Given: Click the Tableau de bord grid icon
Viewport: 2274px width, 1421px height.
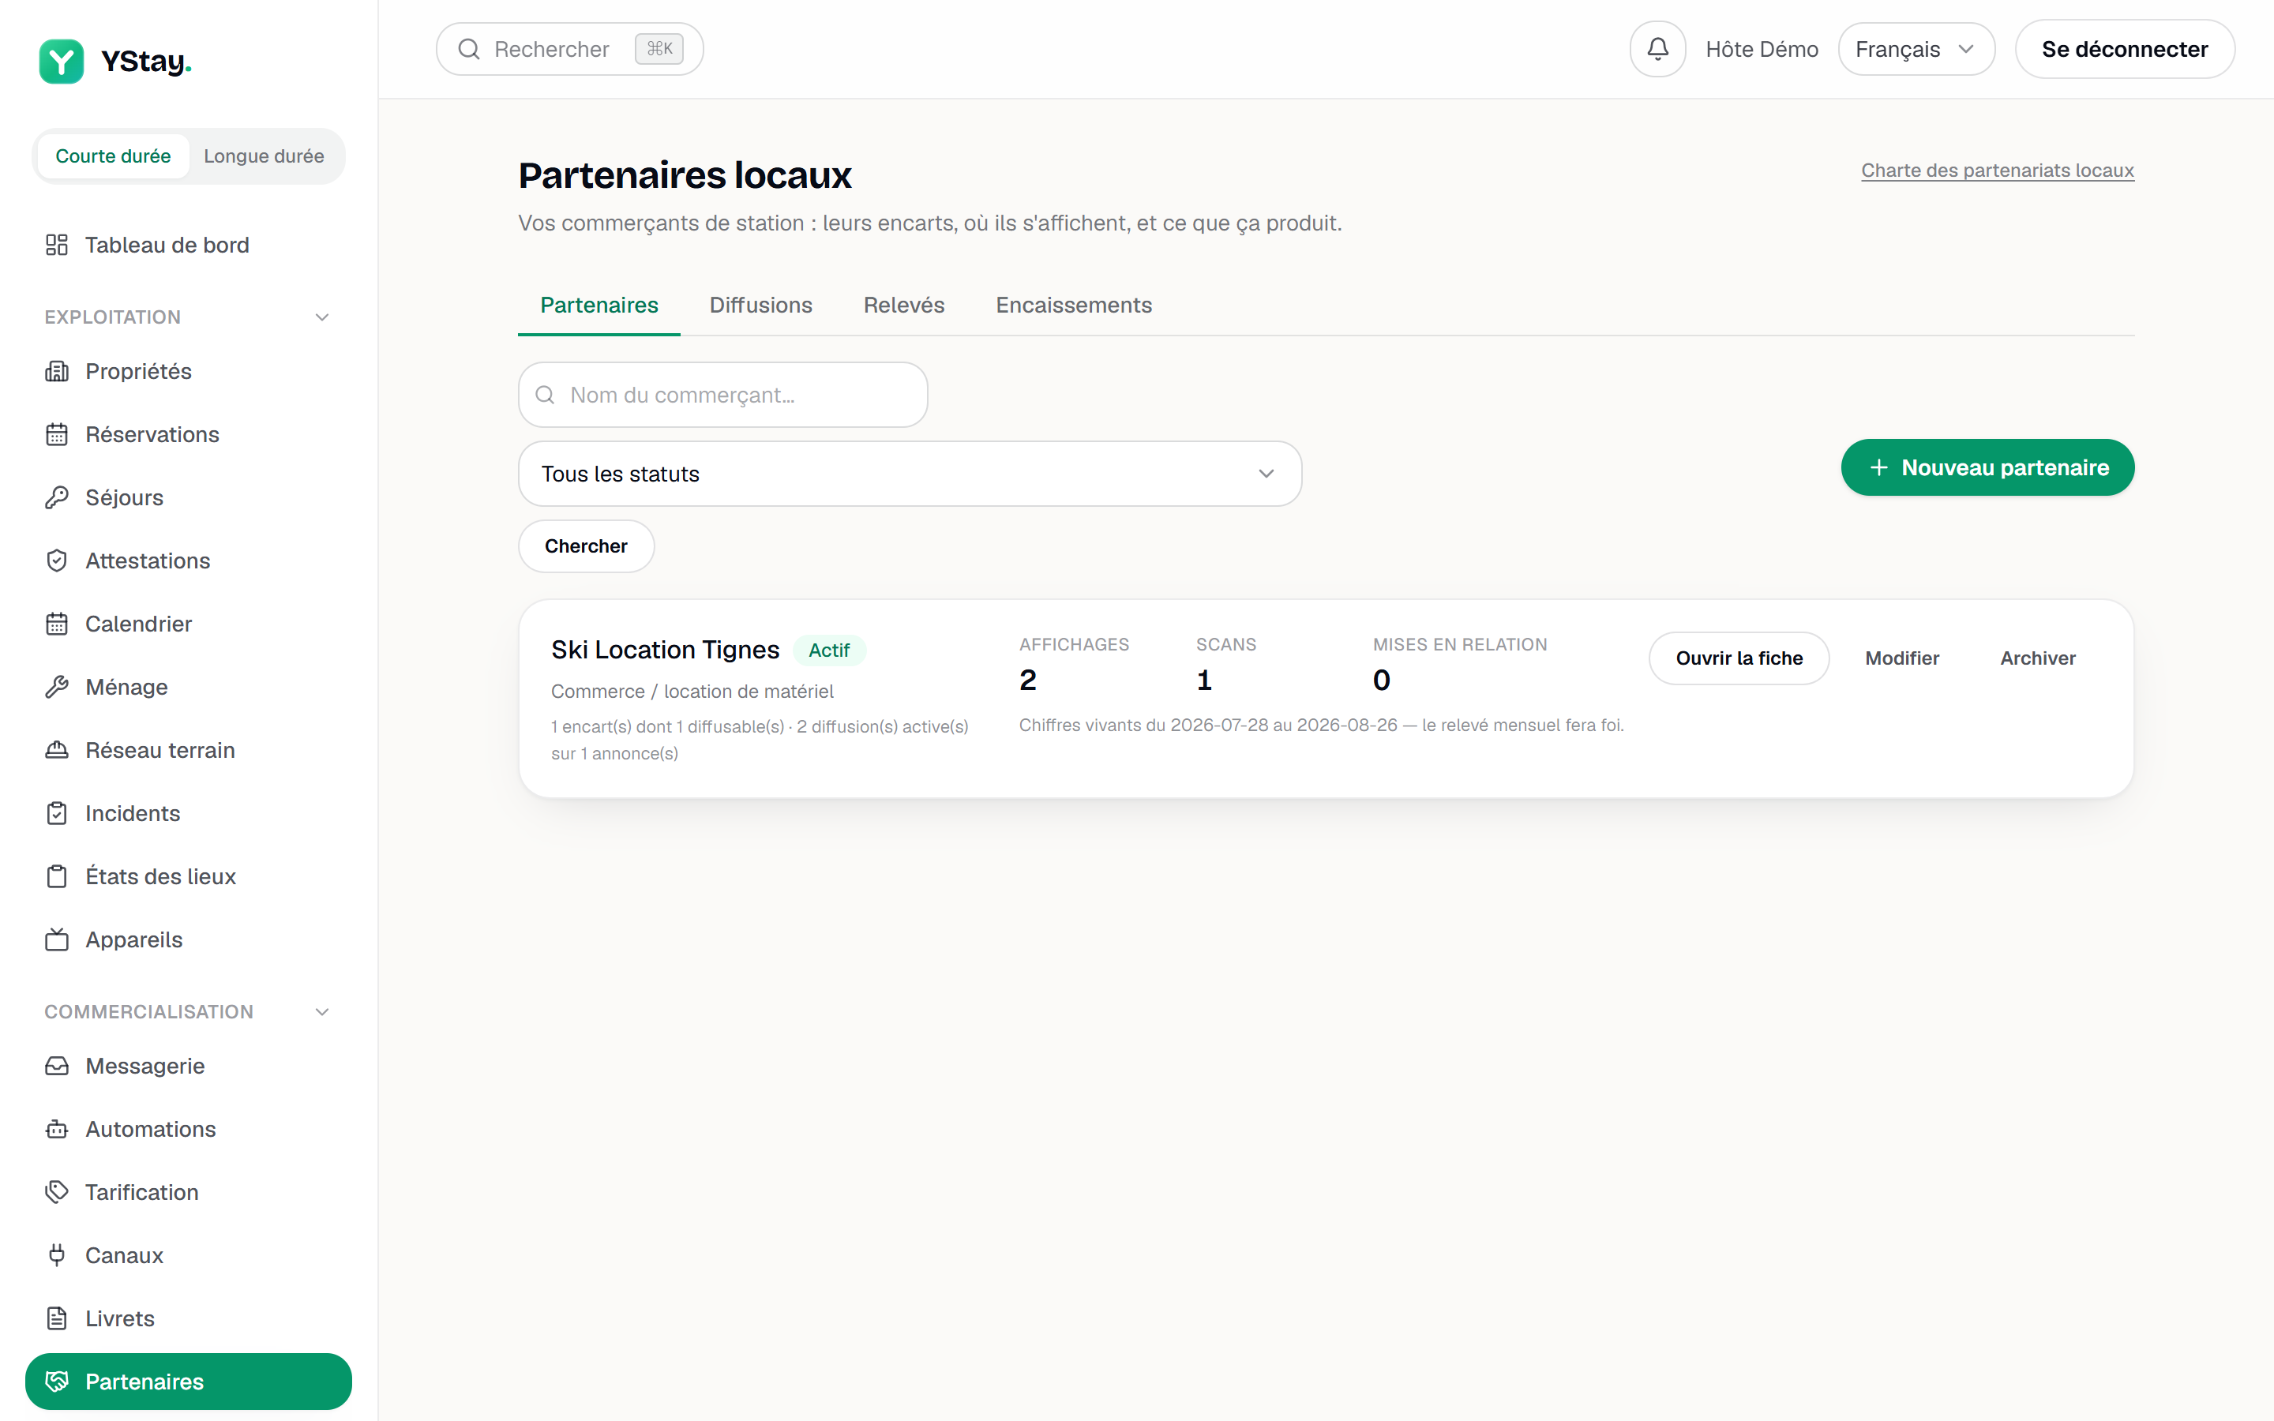Looking at the screenshot, I should (x=56, y=246).
